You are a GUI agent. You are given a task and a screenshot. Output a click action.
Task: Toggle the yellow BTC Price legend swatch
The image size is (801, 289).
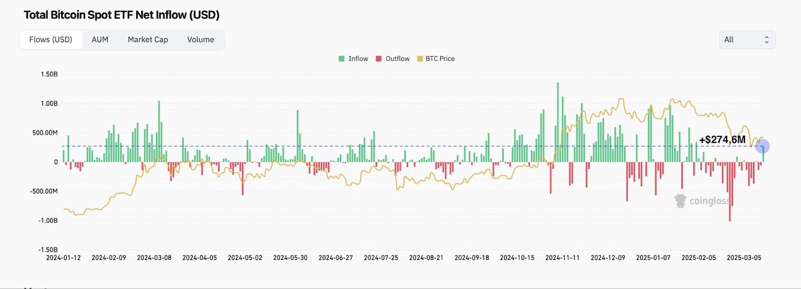[420, 59]
